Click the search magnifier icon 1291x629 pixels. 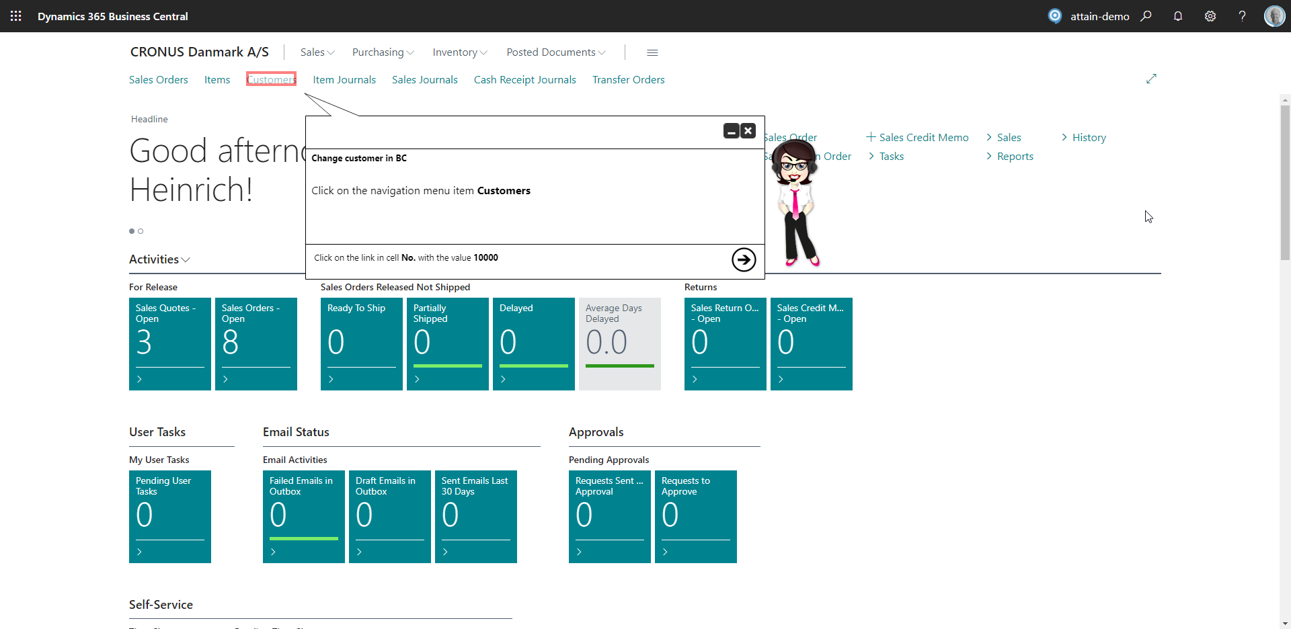1146,16
